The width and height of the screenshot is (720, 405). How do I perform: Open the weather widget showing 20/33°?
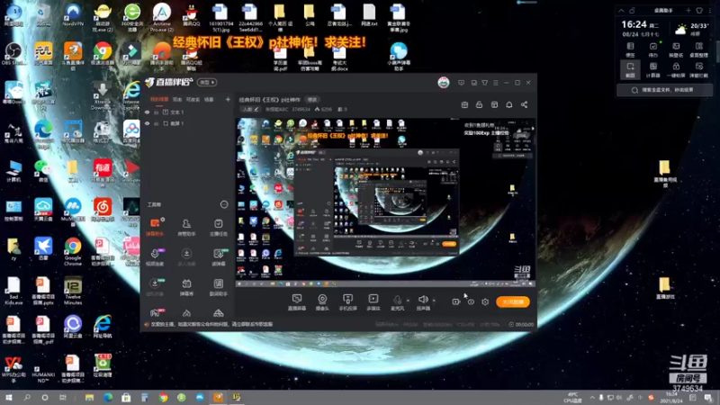(x=691, y=30)
